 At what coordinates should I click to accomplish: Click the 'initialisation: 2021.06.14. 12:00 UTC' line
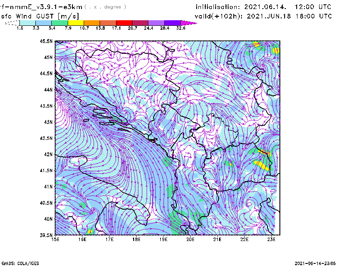pos(263,7)
